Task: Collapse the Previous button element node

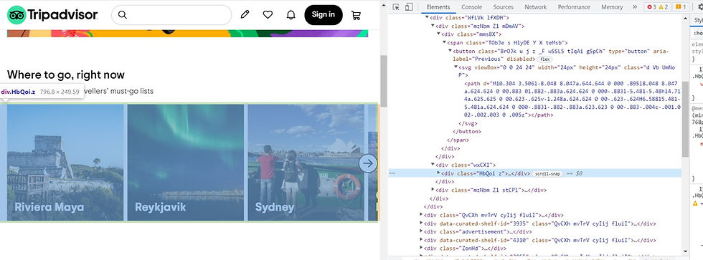Action: [450, 51]
